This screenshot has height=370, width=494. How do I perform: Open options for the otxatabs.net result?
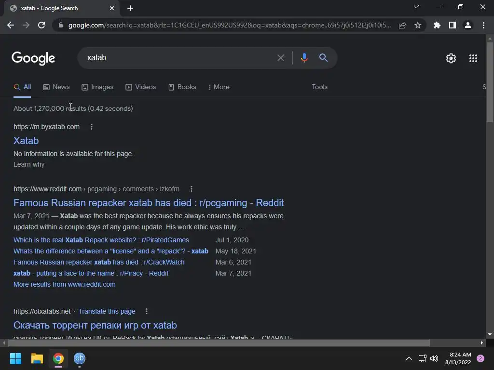[x=147, y=312]
